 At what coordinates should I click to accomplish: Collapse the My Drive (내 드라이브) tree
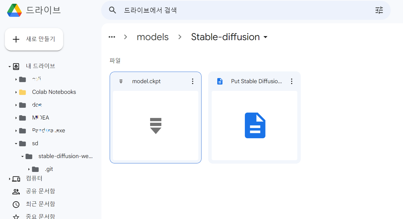[9, 66]
